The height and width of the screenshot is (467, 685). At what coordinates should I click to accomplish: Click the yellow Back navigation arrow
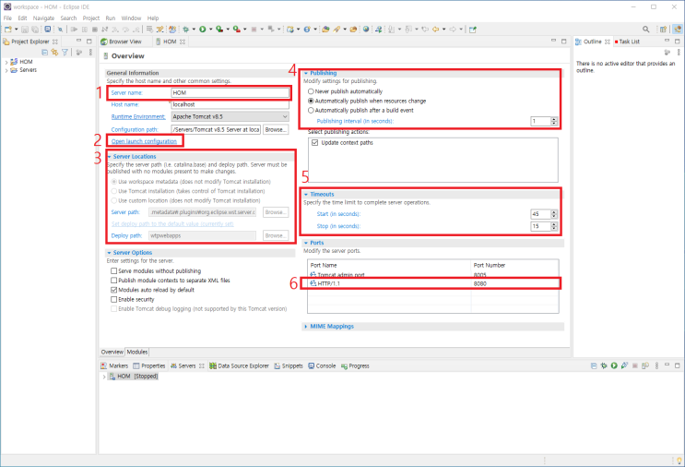point(435,30)
